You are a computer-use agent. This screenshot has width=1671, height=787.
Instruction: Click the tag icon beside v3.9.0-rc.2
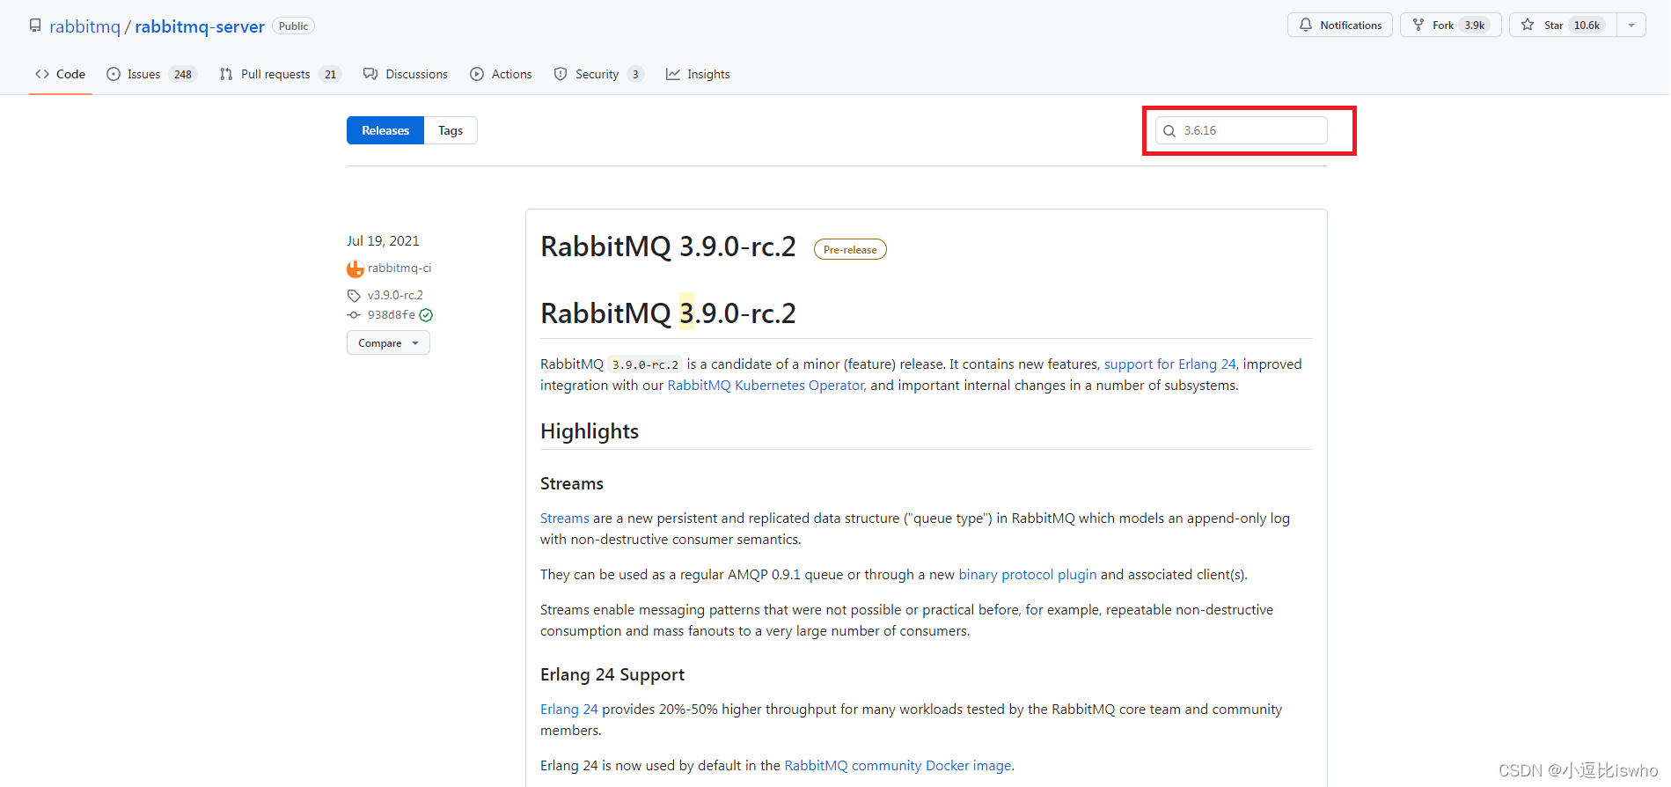tap(354, 296)
